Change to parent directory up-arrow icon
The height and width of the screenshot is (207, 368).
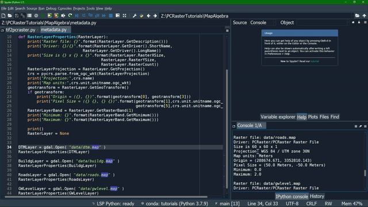point(364,16)
